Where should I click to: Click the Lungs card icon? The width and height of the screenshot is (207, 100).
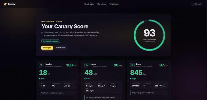(87, 65)
